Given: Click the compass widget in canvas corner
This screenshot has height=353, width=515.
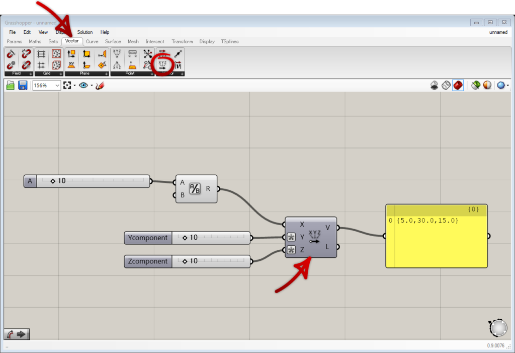Looking at the screenshot, I should click(498, 328).
